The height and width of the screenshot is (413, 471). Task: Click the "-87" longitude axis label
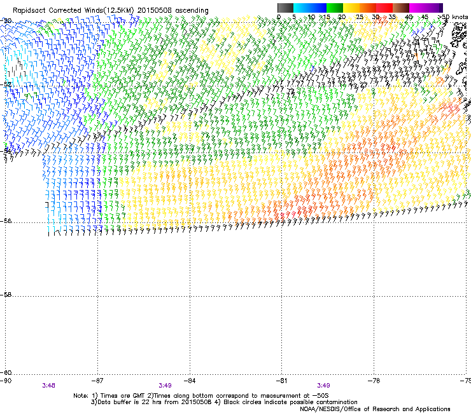pyautogui.click(x=97, y=381)
